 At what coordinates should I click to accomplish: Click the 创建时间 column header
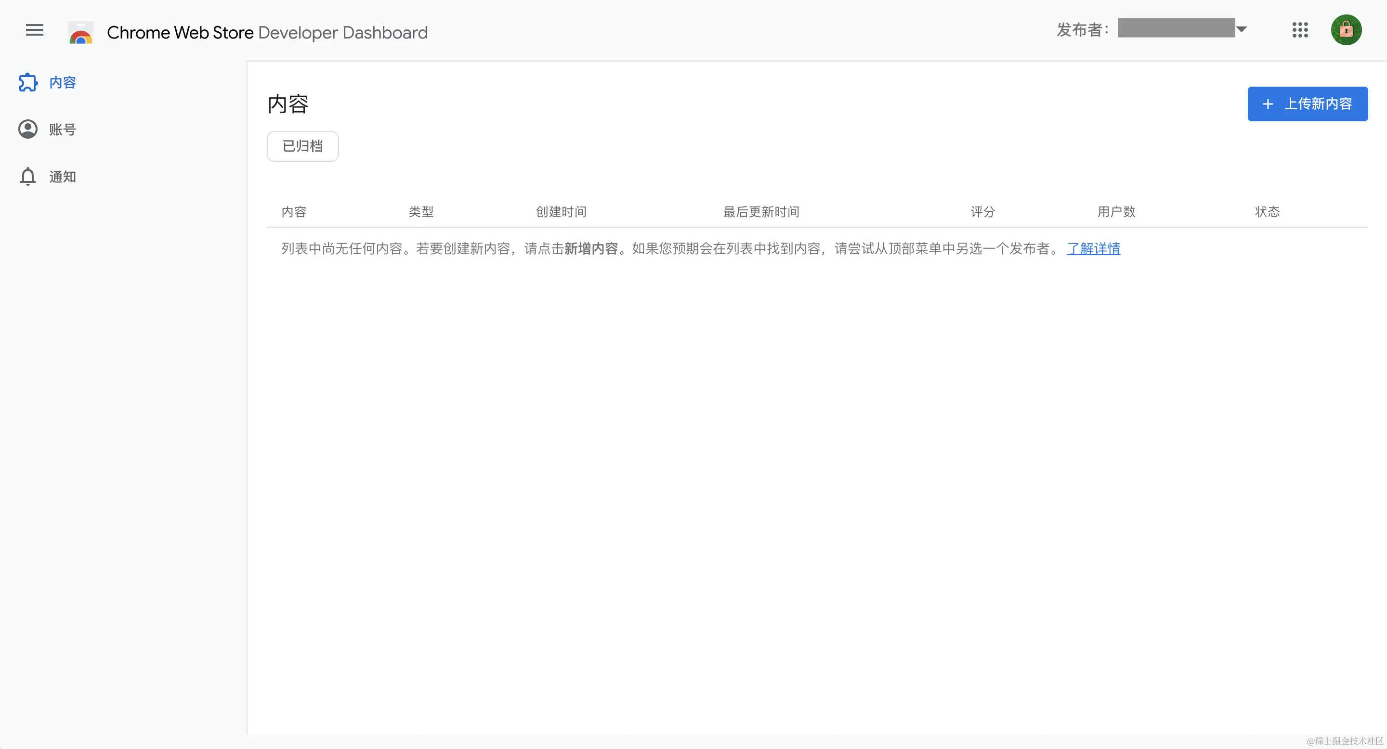[x=561, y=212]
